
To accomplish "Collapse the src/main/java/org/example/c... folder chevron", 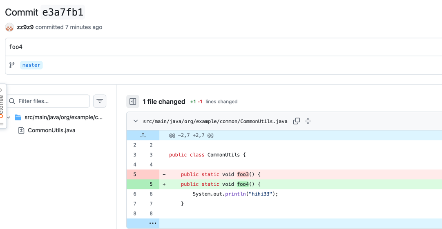I will coord(9,117).
